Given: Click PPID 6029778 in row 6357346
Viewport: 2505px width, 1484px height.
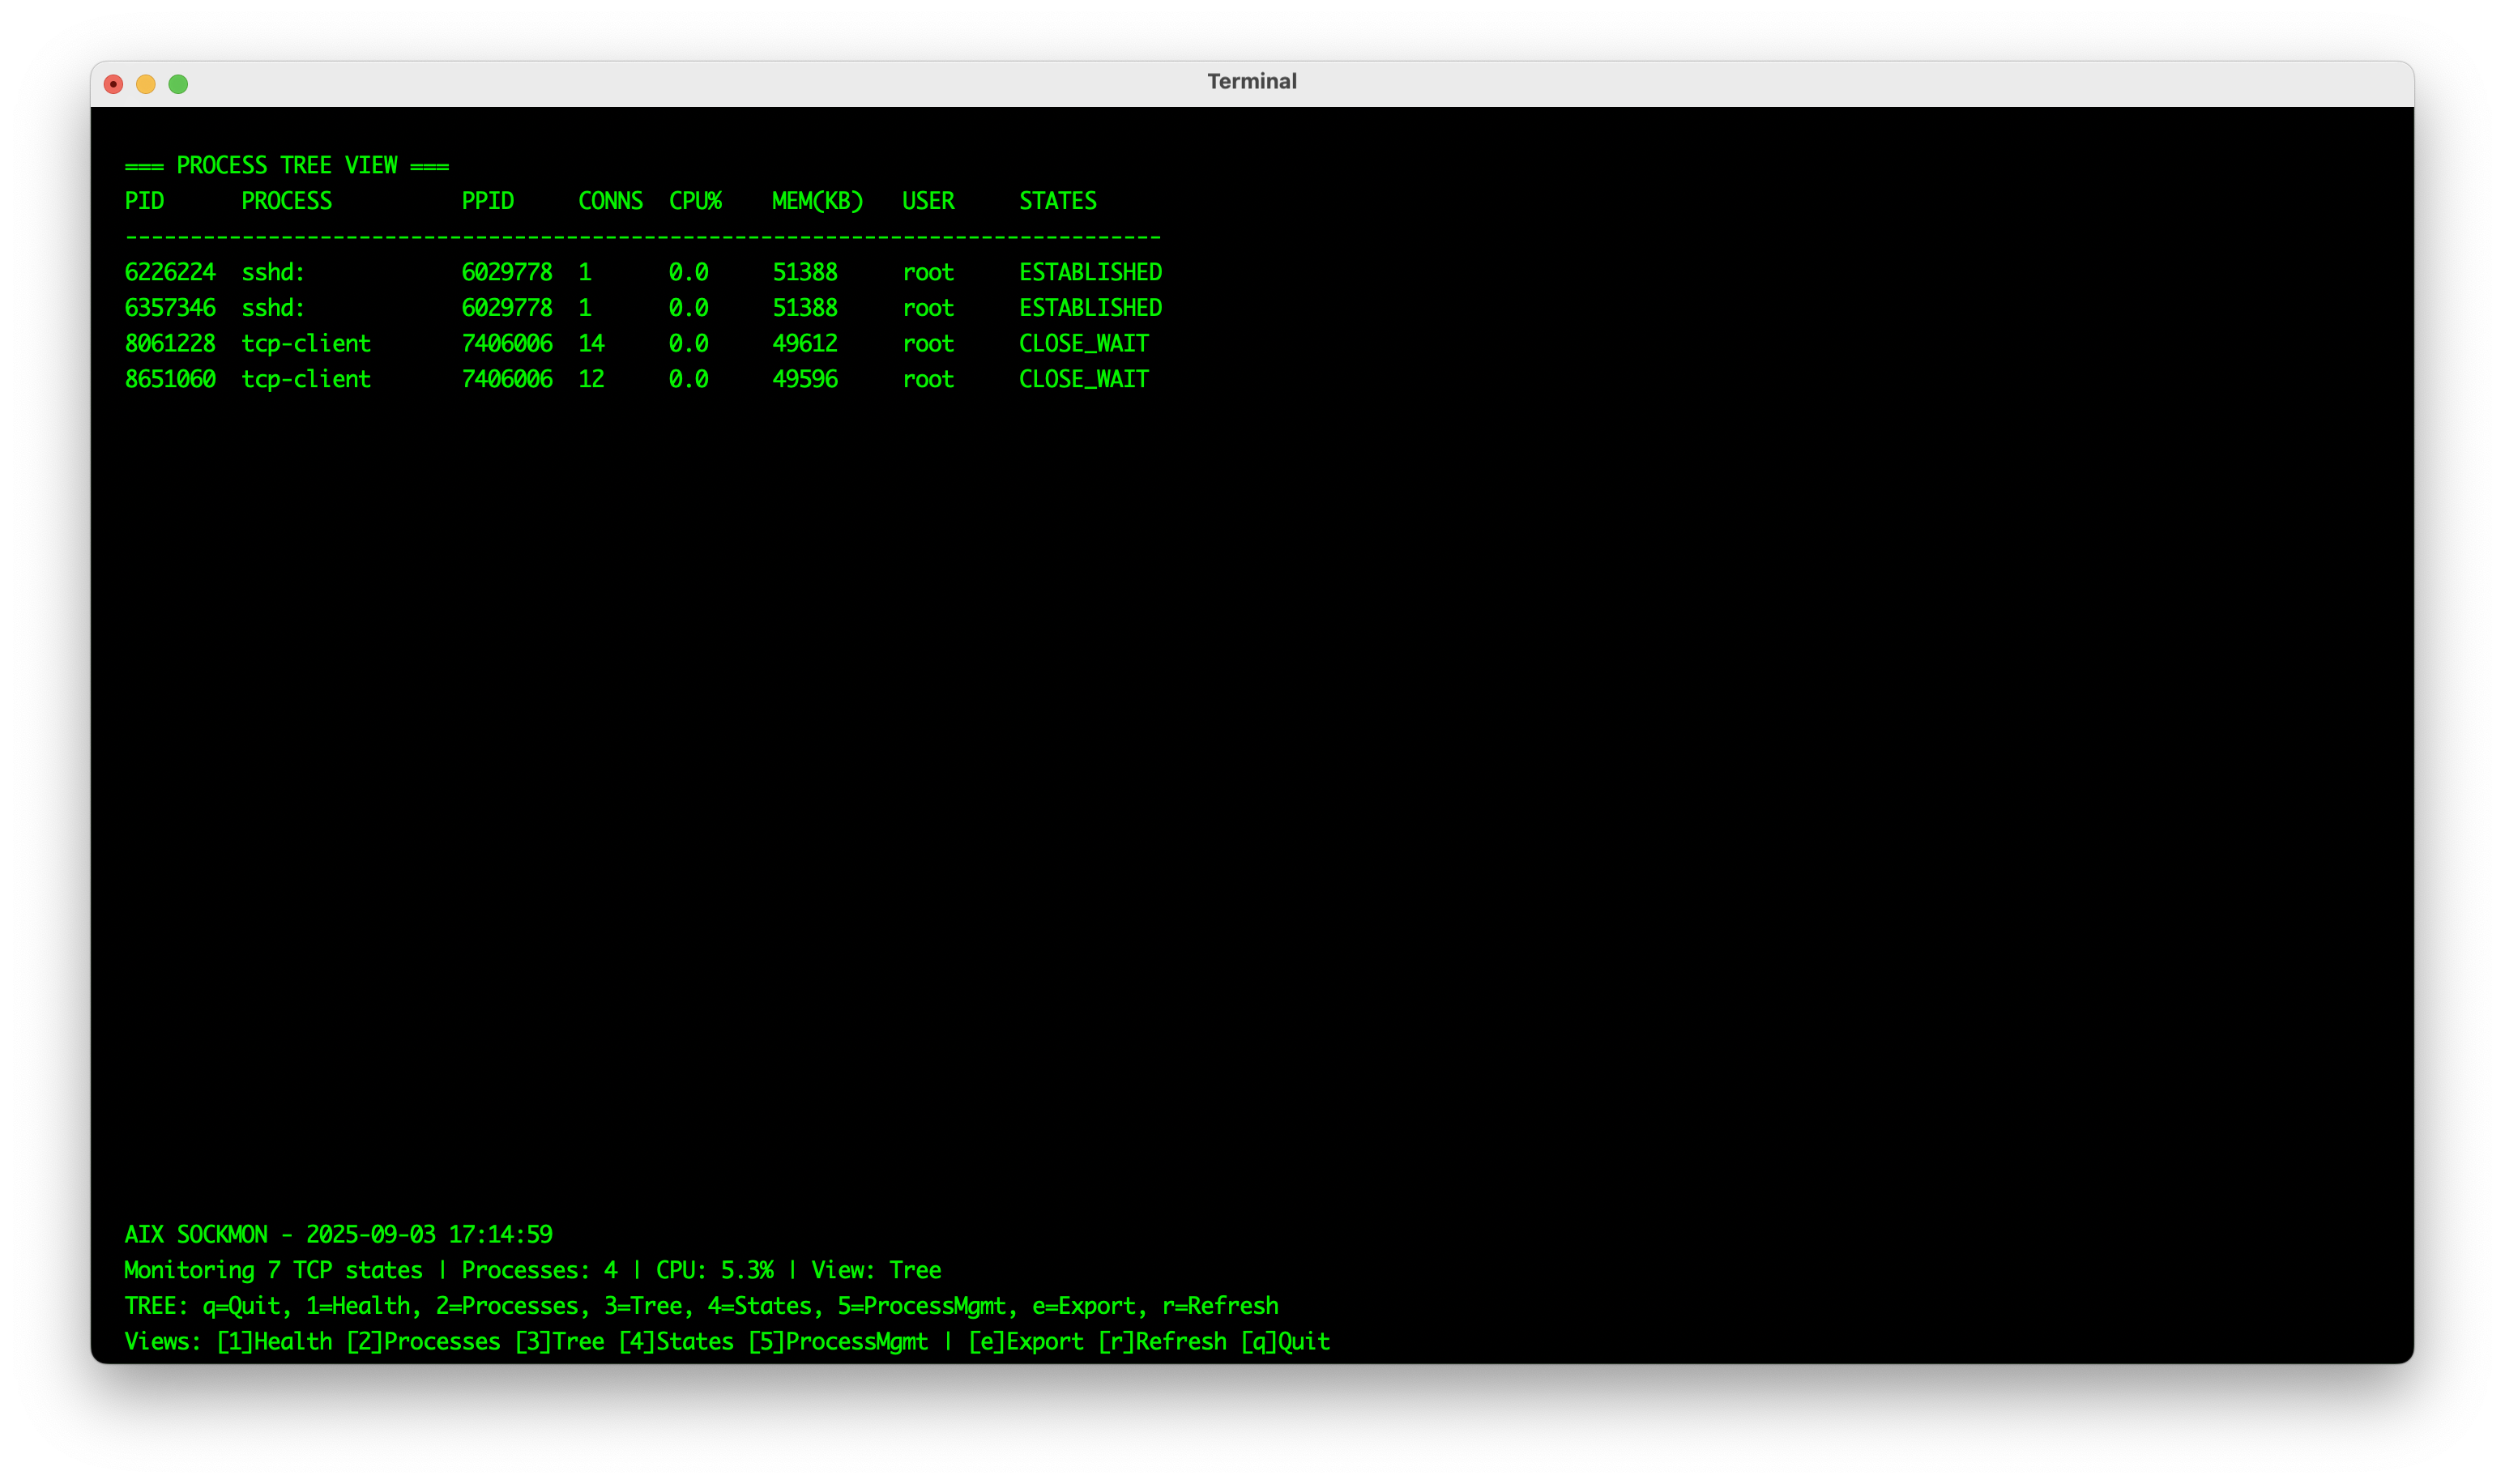Looking at the screenshot, I should (x=507, y=308).
